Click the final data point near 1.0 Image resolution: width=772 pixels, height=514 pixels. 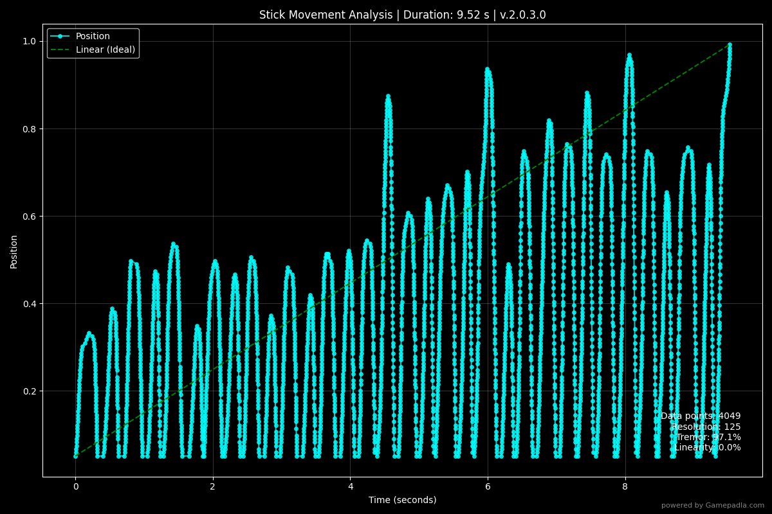pos(730,44)
